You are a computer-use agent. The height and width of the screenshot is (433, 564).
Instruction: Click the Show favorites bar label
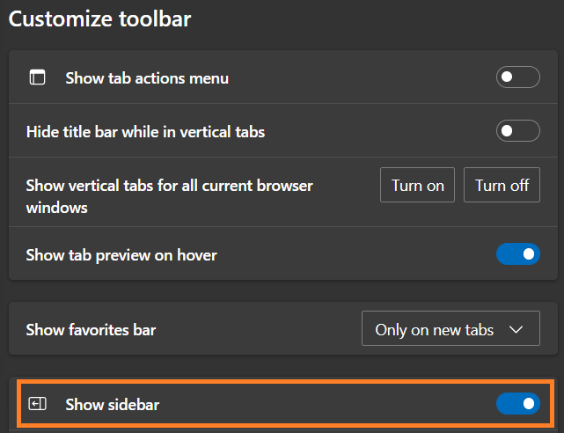91,330
